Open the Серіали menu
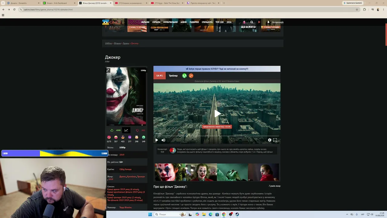The height and width of the screenshot is (218, 387). click(x=156, y=22)
